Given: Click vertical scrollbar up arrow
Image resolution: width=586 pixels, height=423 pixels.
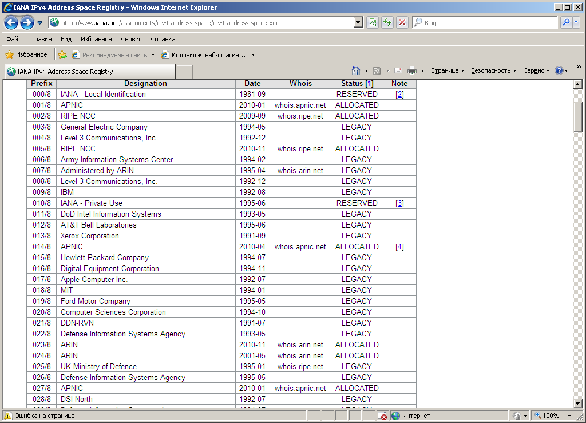Looking at the screenshot, I should (578, 84).
